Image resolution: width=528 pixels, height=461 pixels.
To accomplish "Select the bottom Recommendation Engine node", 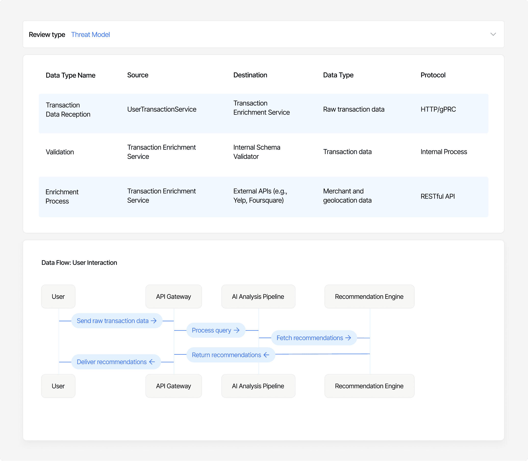I will pos(369,386).
